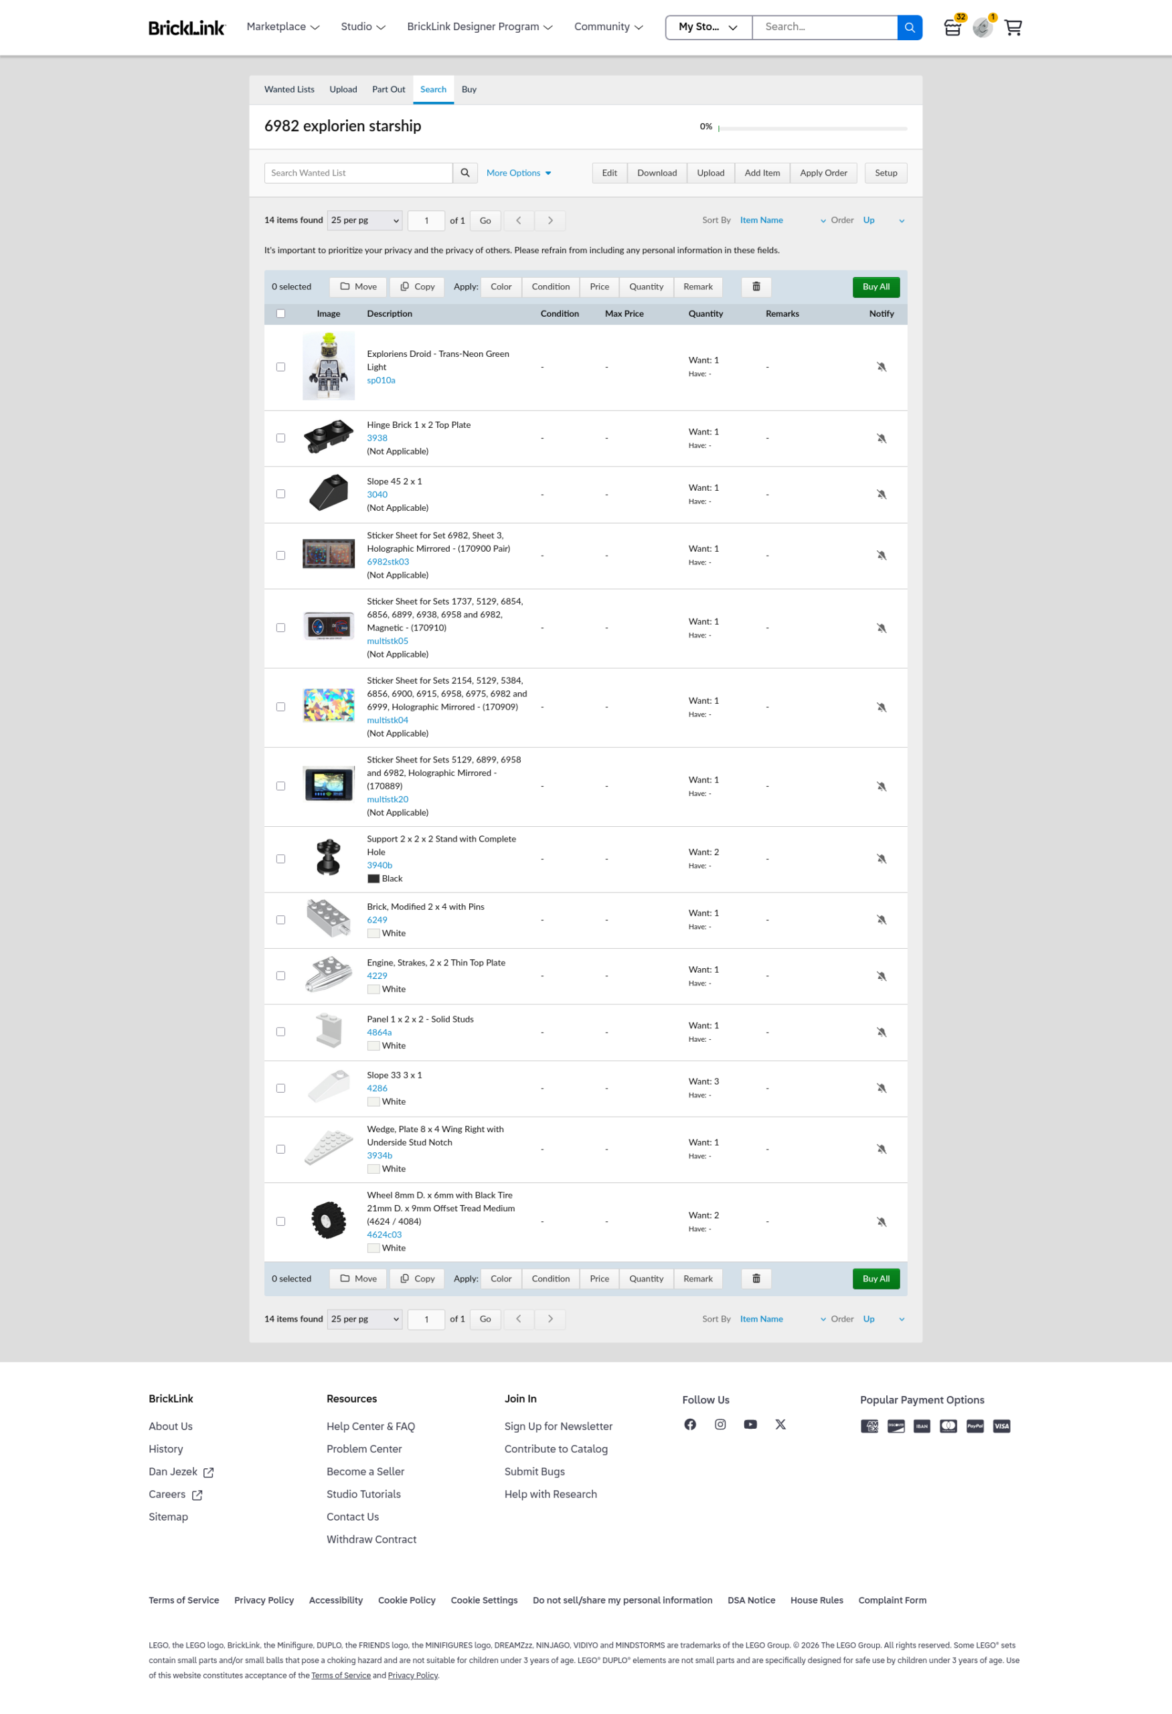Viewport: 1172px width, 1714px height.
Task: Click the blue search magnifier button
Action: point(910,27)
